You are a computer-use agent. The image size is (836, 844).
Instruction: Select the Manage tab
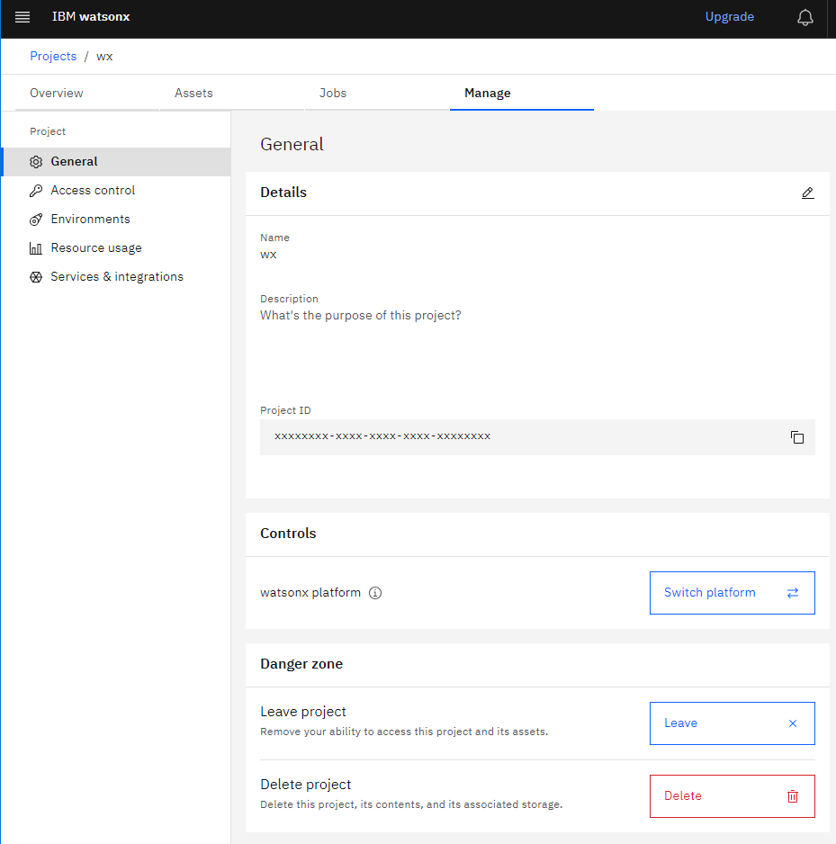(522, 93)
